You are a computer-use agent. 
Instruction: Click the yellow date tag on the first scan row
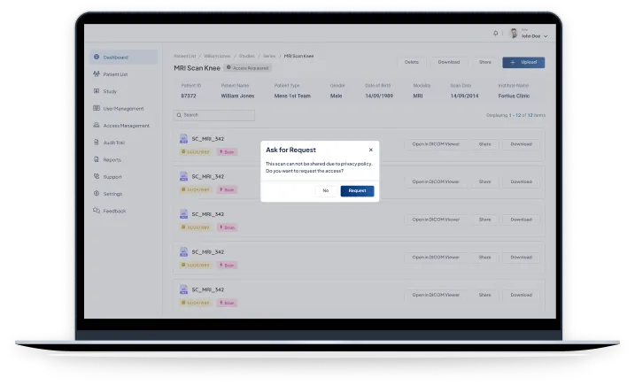pyautogui.click(x=195, y=152)
